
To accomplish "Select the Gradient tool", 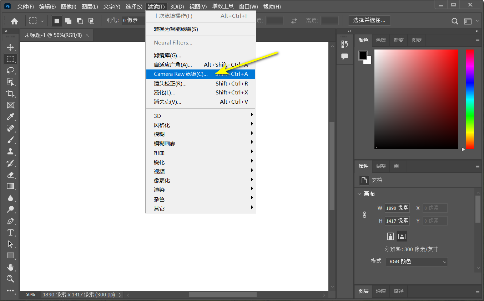I will pos(10,186).
